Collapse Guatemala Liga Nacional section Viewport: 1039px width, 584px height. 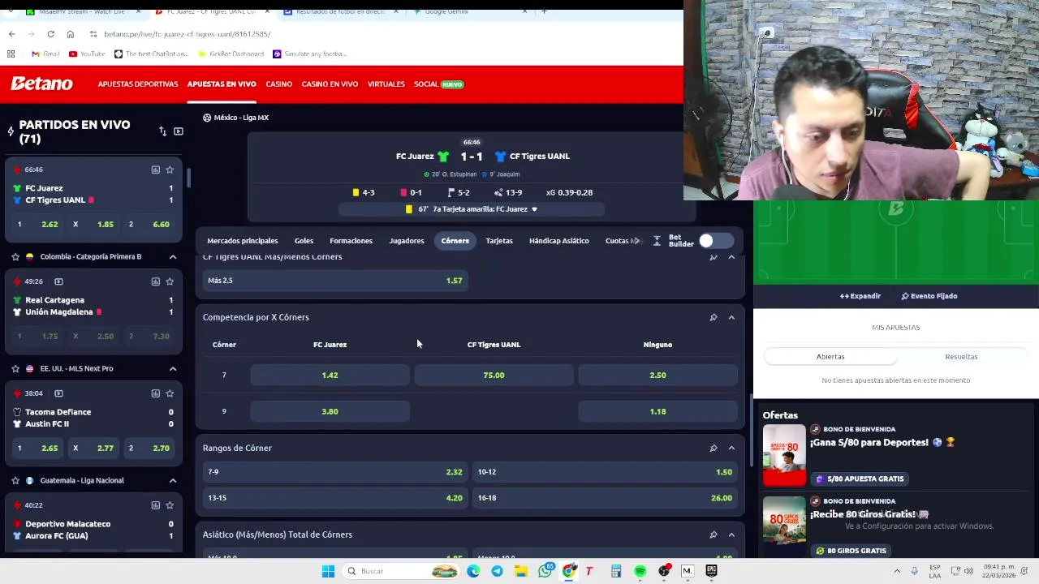[x=172, y=480]
